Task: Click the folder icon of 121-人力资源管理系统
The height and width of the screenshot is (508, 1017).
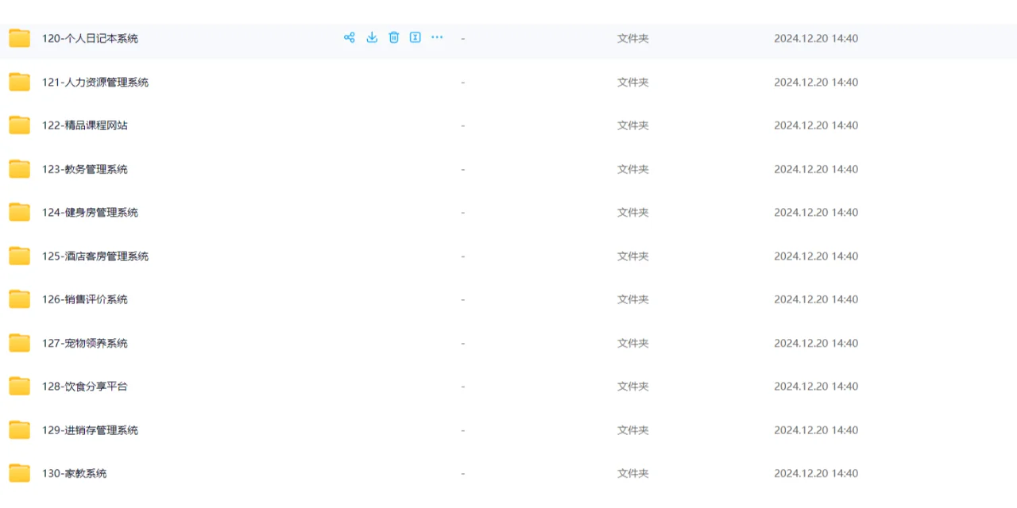Action: (x=19, y=82)
